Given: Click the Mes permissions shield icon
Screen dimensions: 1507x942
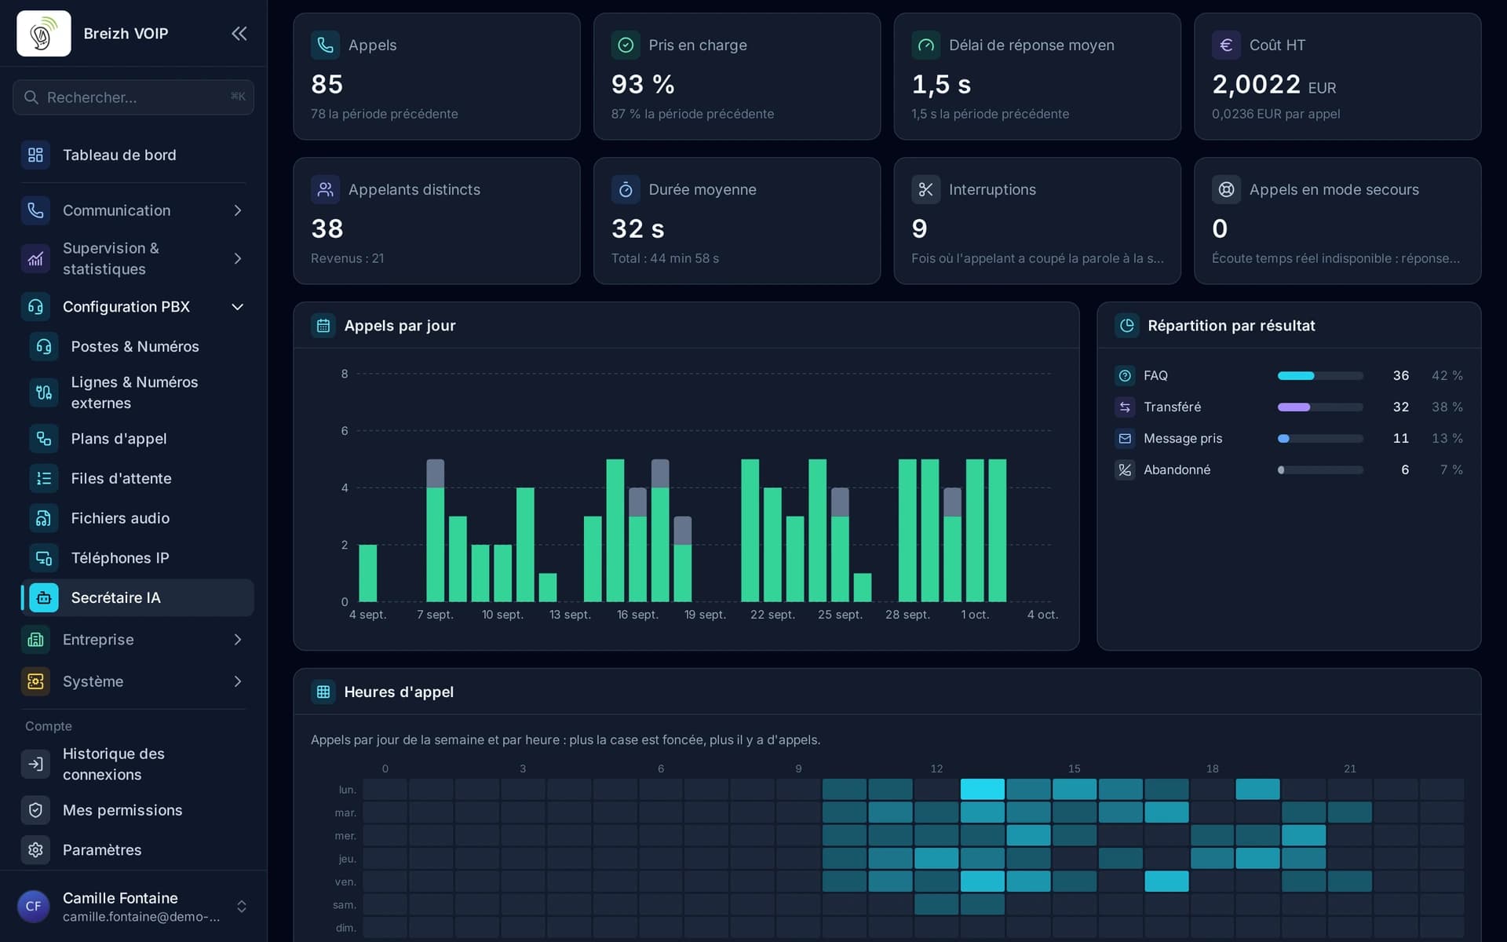Looking at the screenshot, I should point(35,810).
